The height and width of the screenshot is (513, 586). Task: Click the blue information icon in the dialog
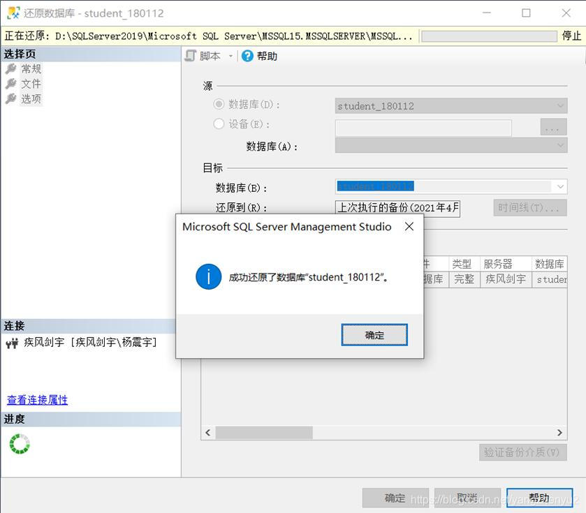click(x=209, y=276)
